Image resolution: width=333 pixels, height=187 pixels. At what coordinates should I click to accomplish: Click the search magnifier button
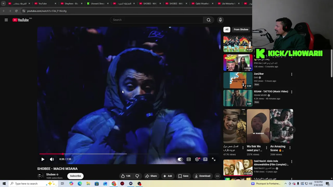209,20
